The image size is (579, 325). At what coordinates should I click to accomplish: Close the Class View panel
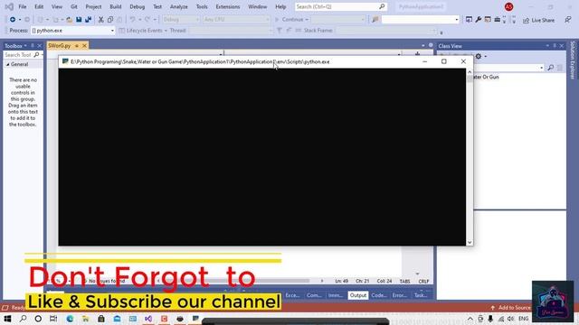point(562,46)
